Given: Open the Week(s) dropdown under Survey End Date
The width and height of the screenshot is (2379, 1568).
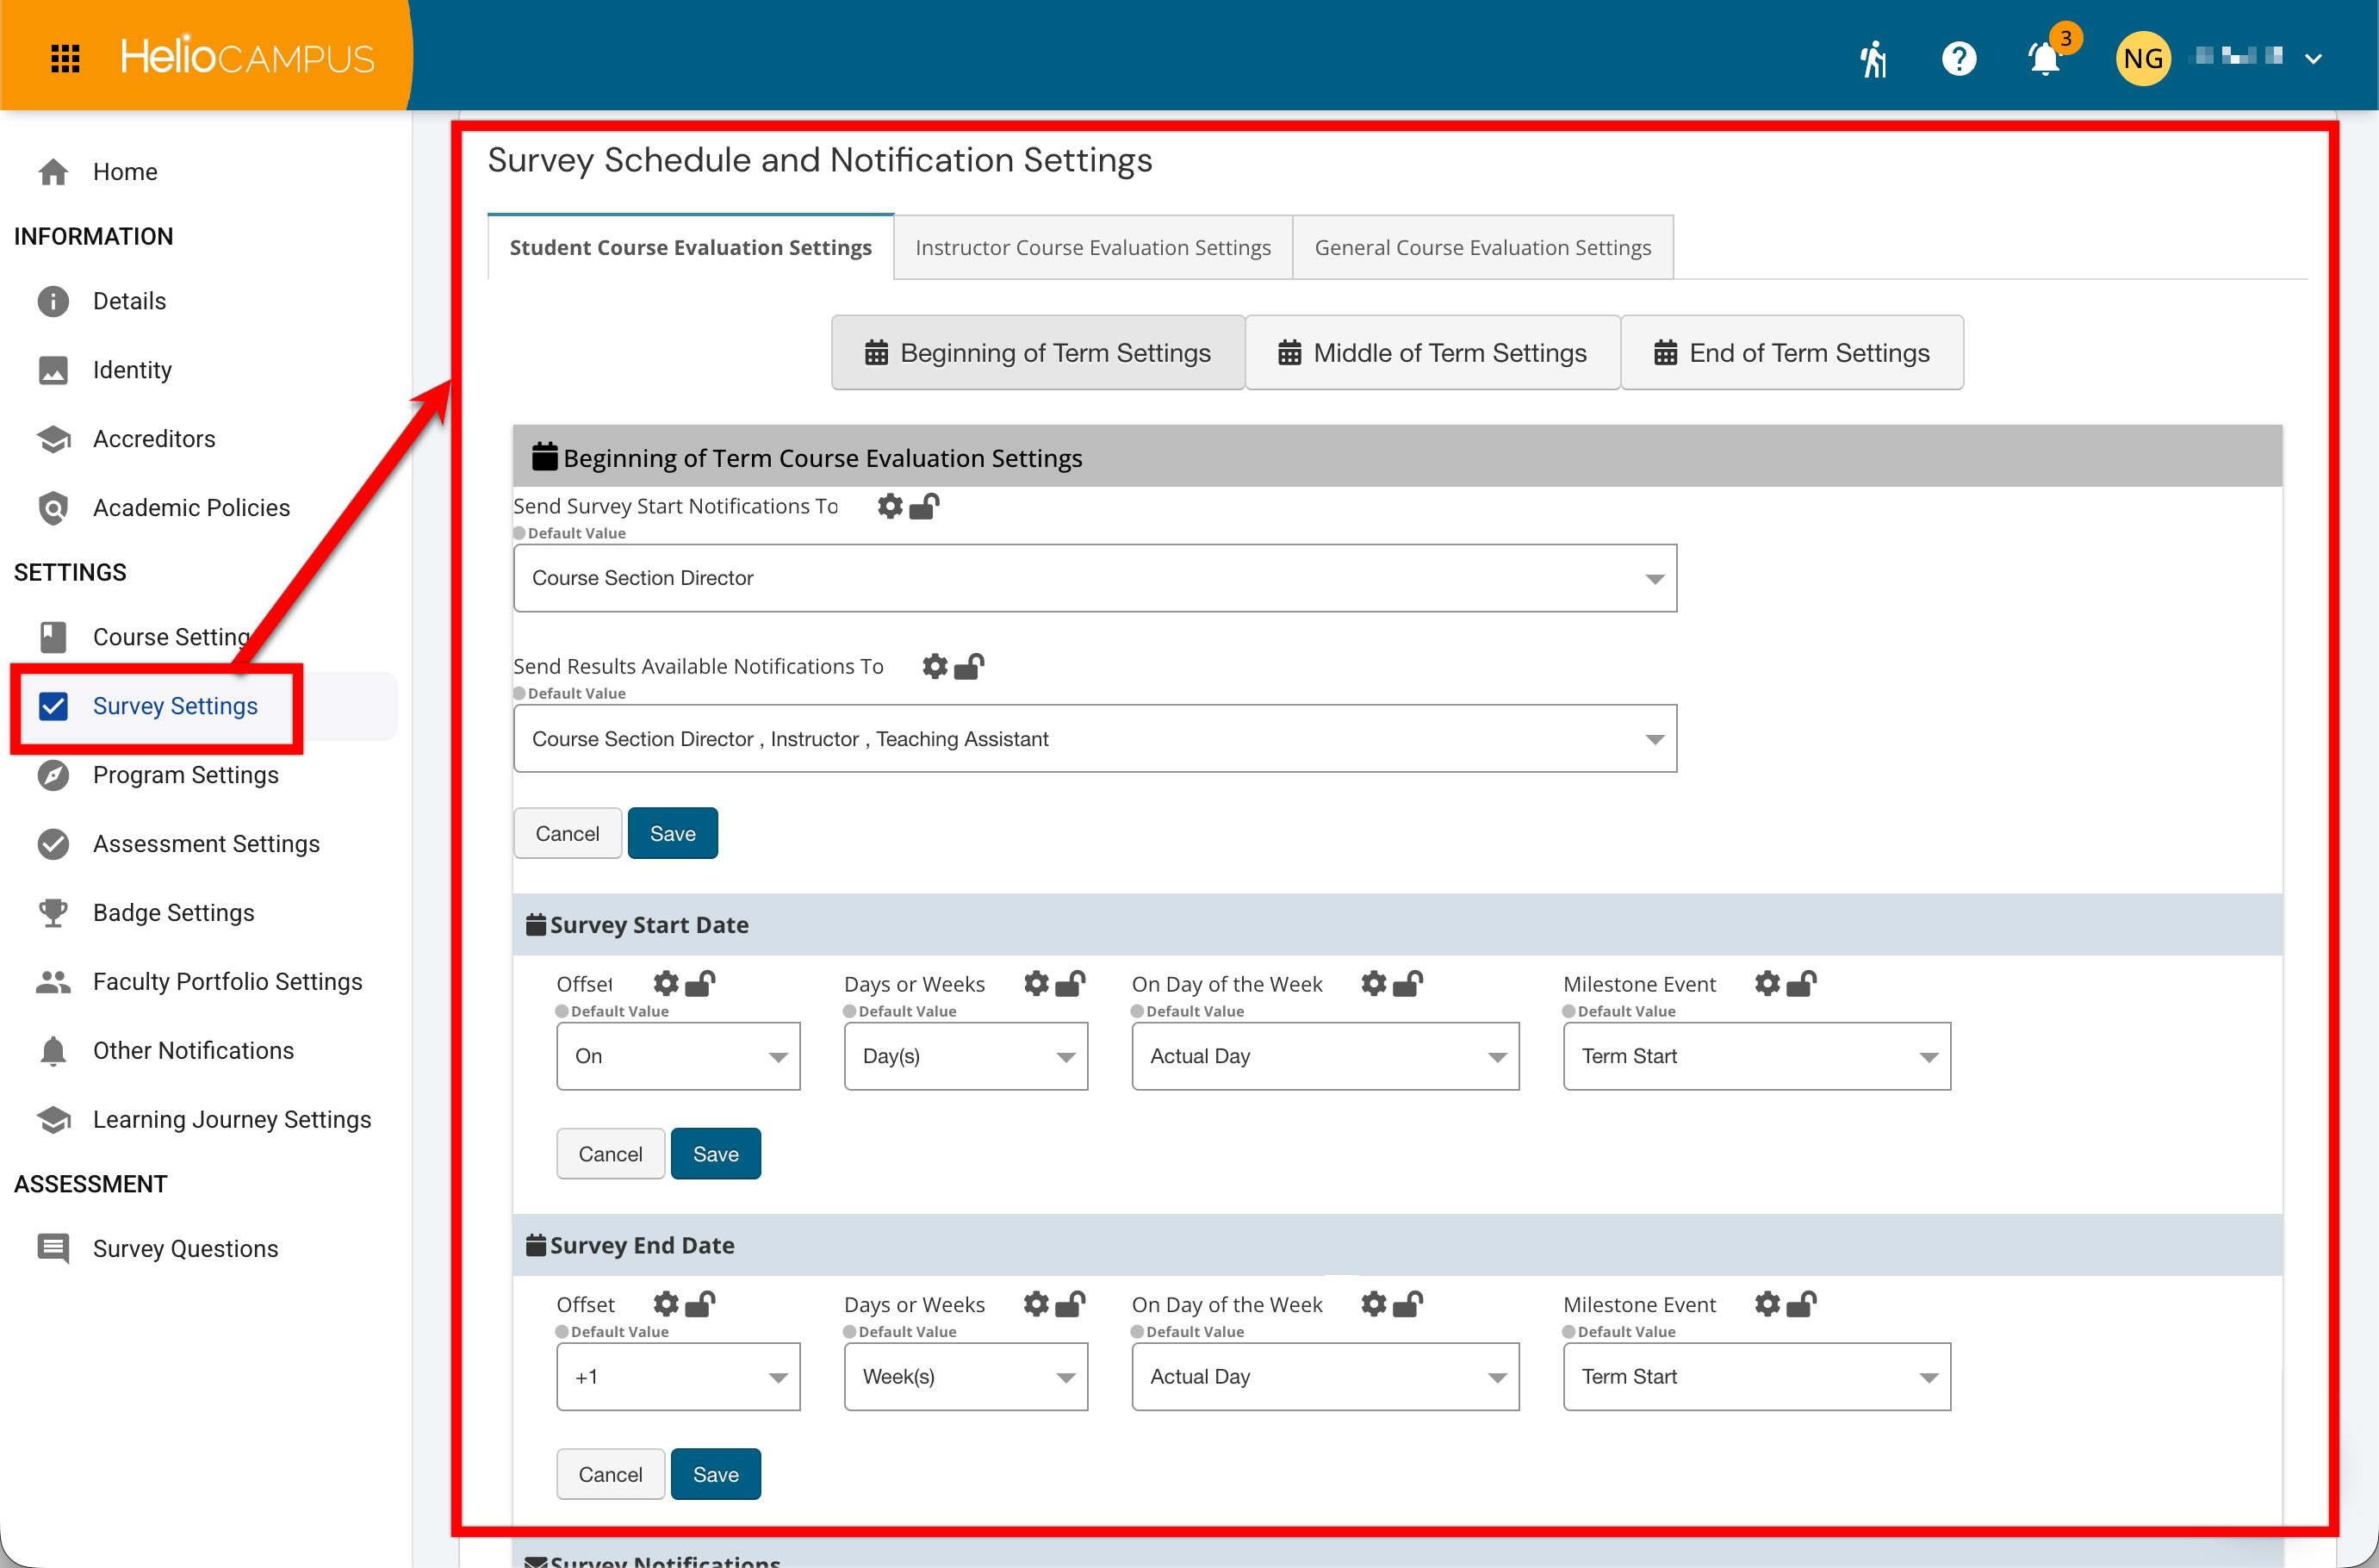Looking at the screenshot, I should tap(966, 1377).
